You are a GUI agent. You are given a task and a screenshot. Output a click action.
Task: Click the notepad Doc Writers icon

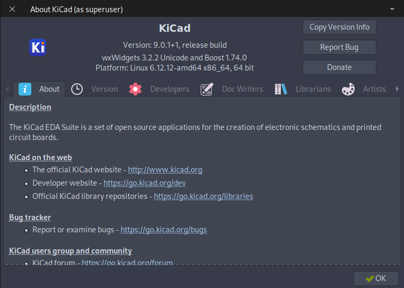point(207,89)
